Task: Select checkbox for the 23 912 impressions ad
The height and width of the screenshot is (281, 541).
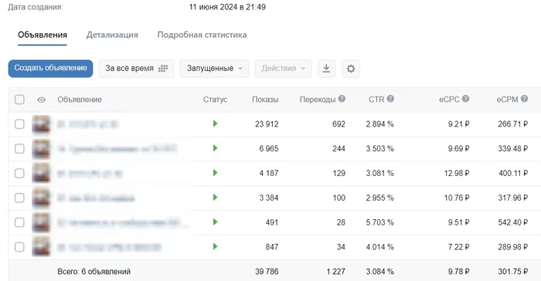Action: click(19, 124)
